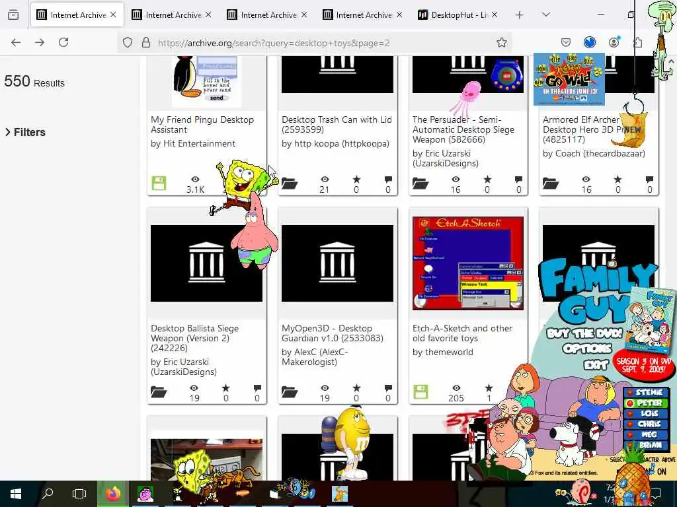Click favorites star on Desktop Trash Can card
The height and width of the screenshot is (507, 677).
pyautogui.click(x=356, y=180)
